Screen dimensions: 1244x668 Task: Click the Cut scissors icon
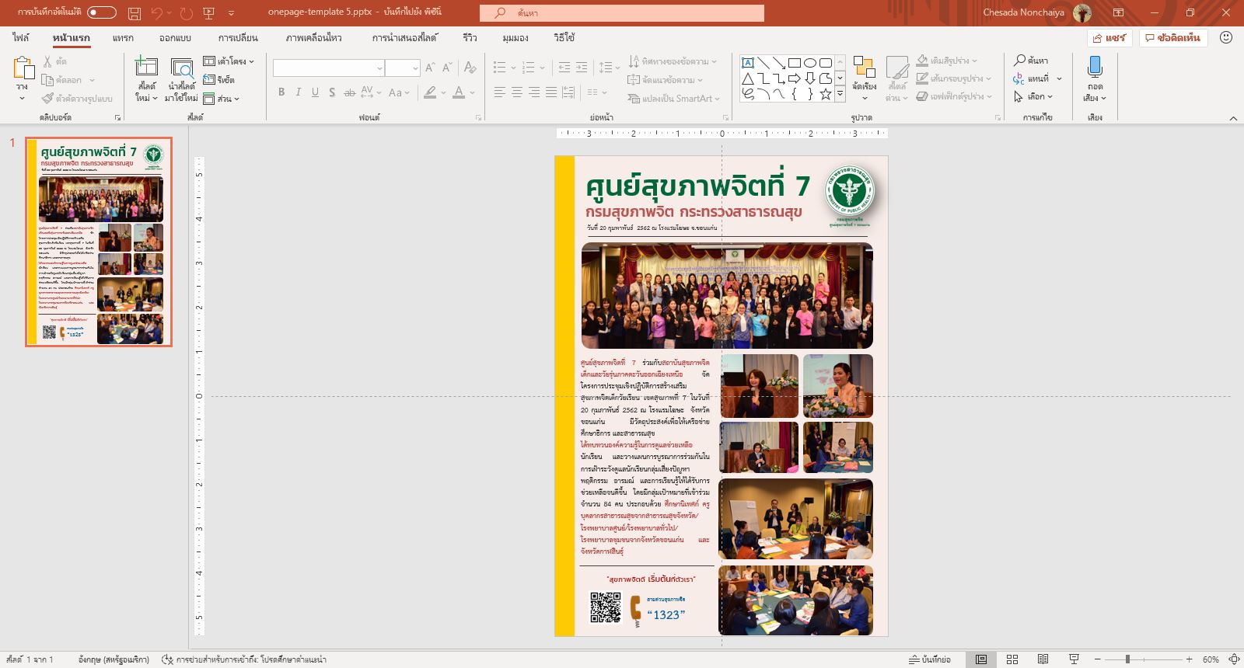point(48,61)
